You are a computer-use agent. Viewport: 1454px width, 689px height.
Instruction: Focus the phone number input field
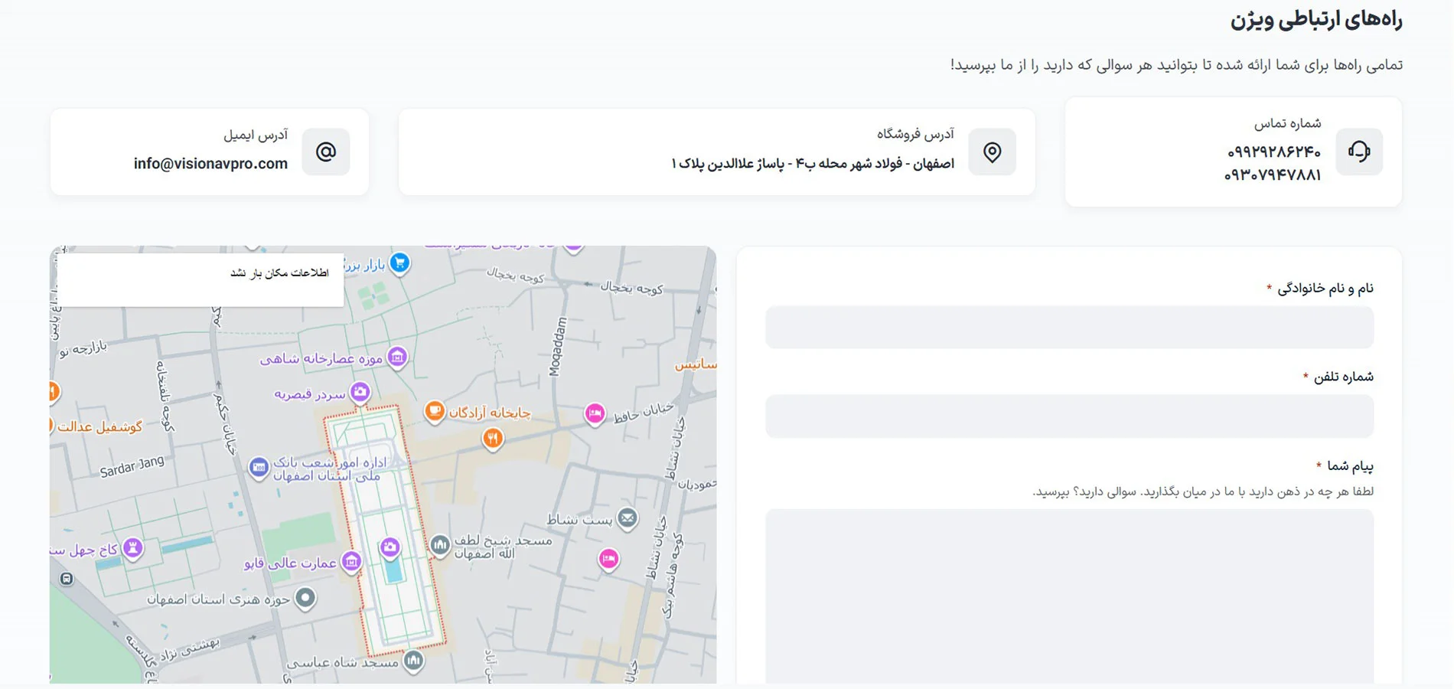click(x=1069, y=416)
